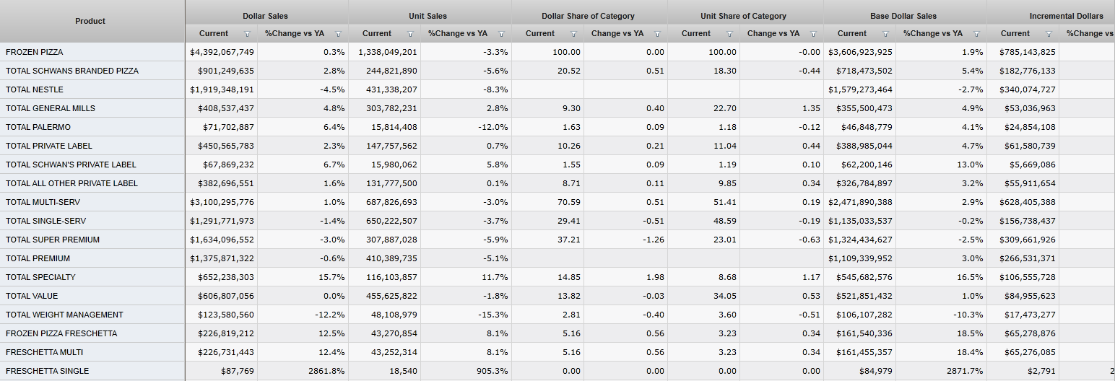Screen dimensions: 1115x381
Task: Select the Unit Sales group header
Action: [x=428, y=16]
